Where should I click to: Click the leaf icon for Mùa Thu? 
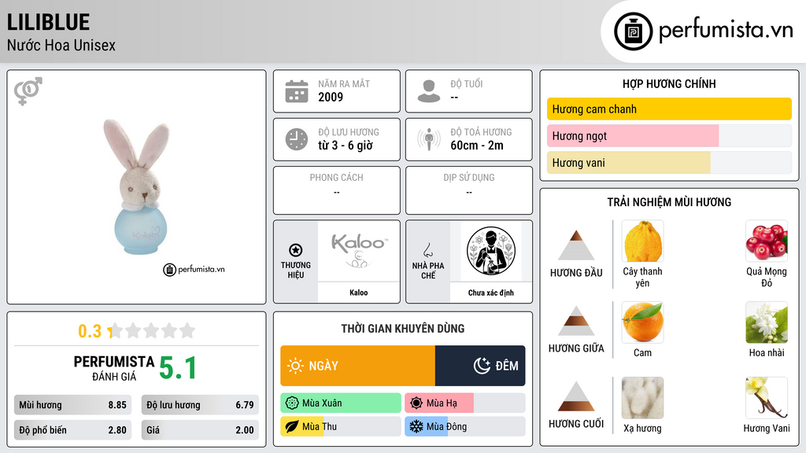coord(292,426)
